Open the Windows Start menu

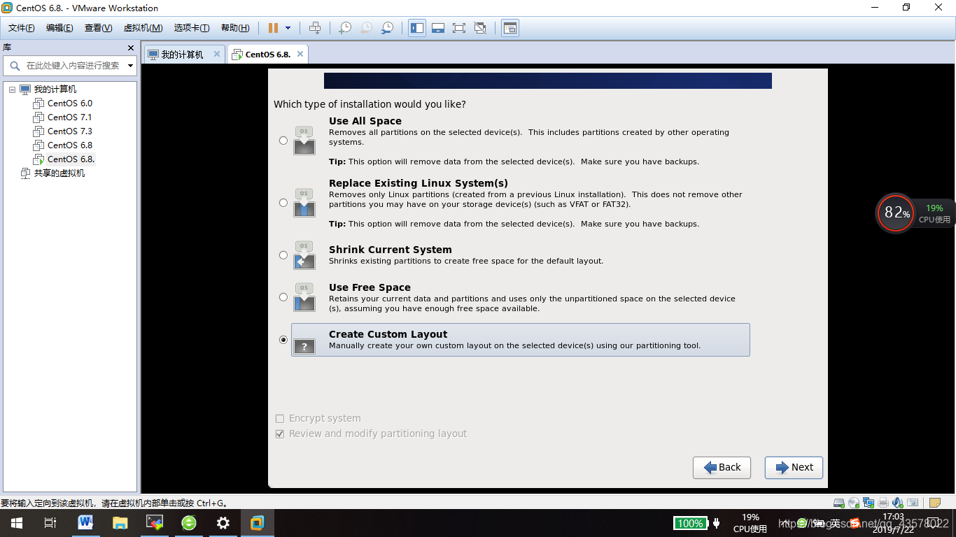click(16, 523)
